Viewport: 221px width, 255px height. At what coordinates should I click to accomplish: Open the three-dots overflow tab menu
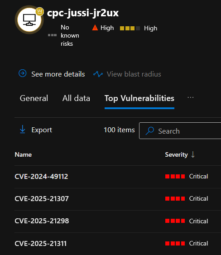190,97
